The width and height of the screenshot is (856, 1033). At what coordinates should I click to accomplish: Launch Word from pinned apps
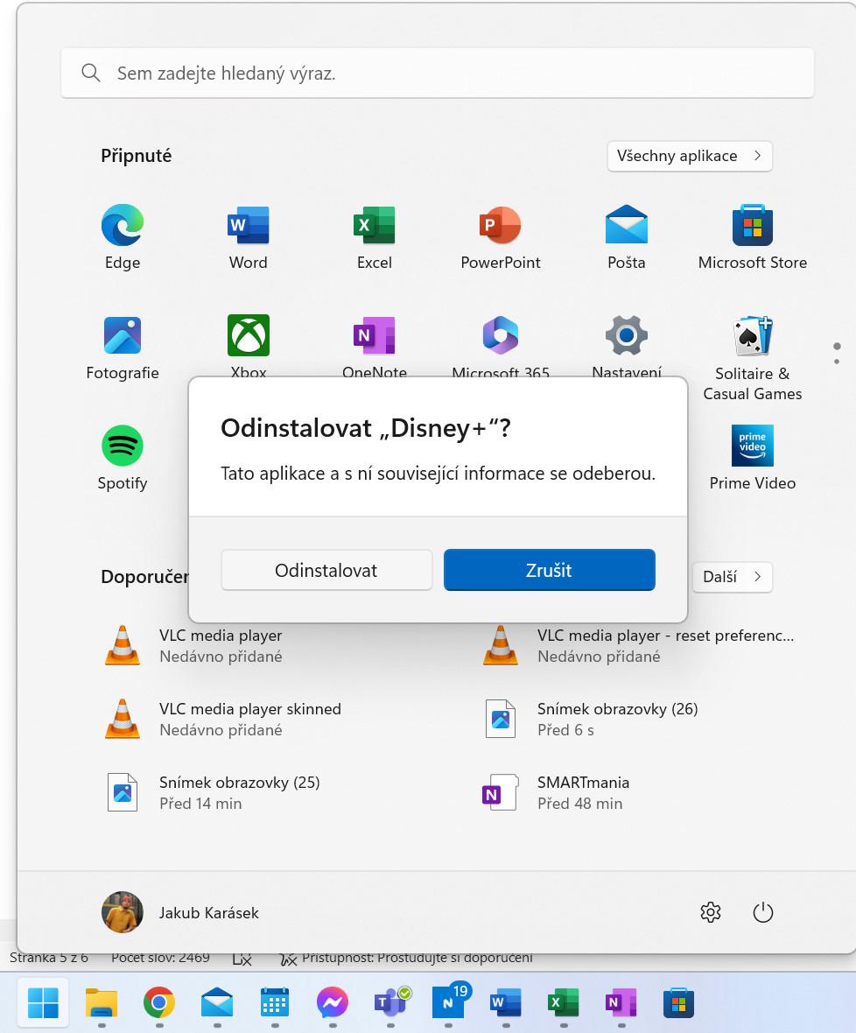(249, 237)
